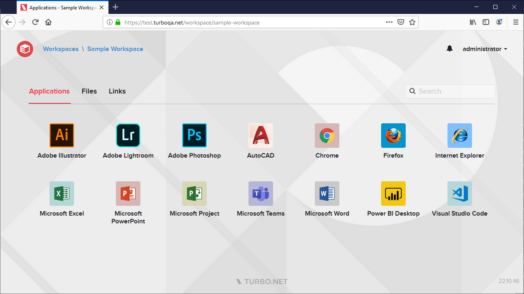This screenshot has width=524, height=294.
Task: Navigate to Workspaces breadcrumb link
Action: [61, 49]
